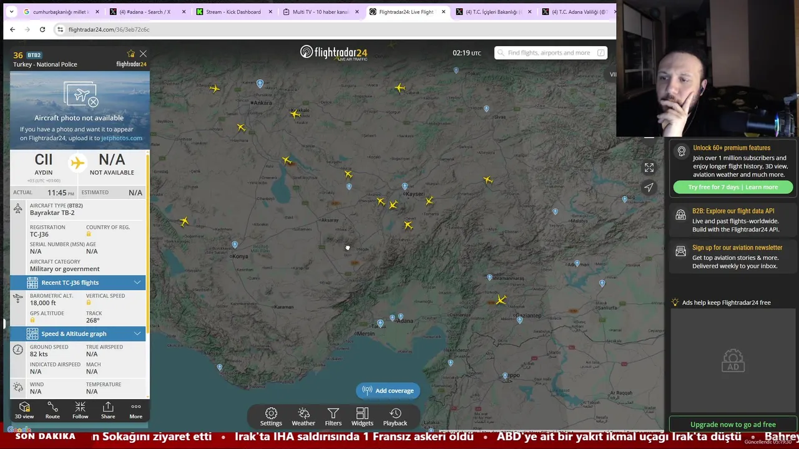Click the CII Aydın origin code

[x=43, y=160]
